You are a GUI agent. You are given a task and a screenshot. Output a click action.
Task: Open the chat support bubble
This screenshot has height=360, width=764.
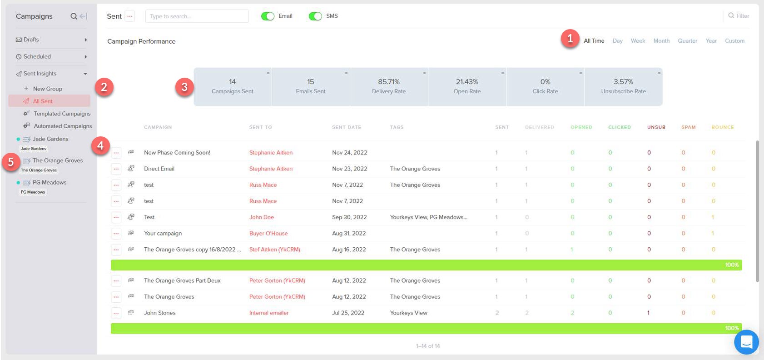pyautogui.click(x=746, y=342)
